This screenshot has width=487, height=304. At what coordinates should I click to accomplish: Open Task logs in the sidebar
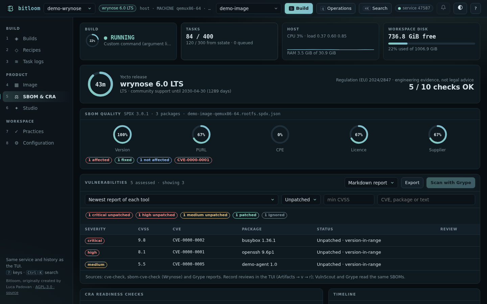[37, 62]
